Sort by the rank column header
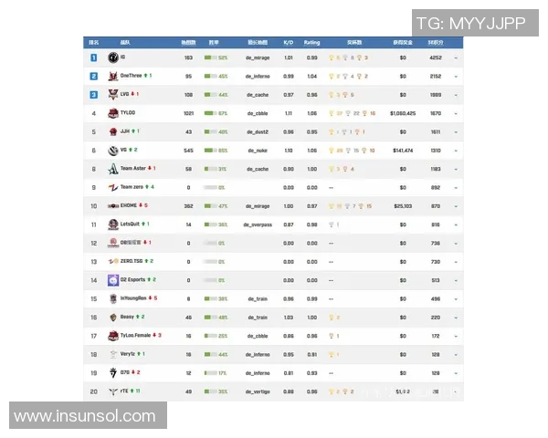This screenshot has width=548, height=438. pos(94,43)
